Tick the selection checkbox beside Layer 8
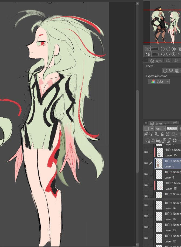The width and height of the screenshot is (181, 247). tap(151, 174)
